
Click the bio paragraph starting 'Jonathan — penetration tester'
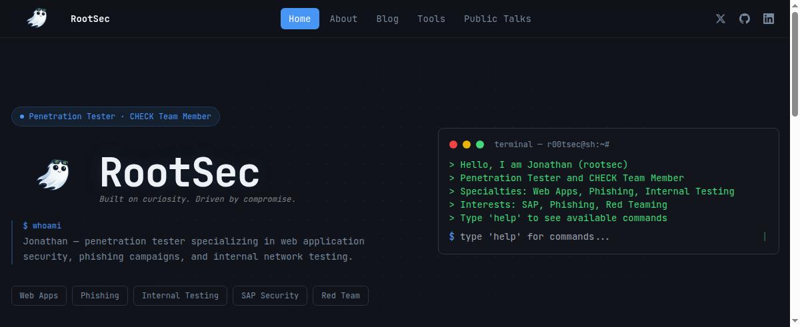194,249
